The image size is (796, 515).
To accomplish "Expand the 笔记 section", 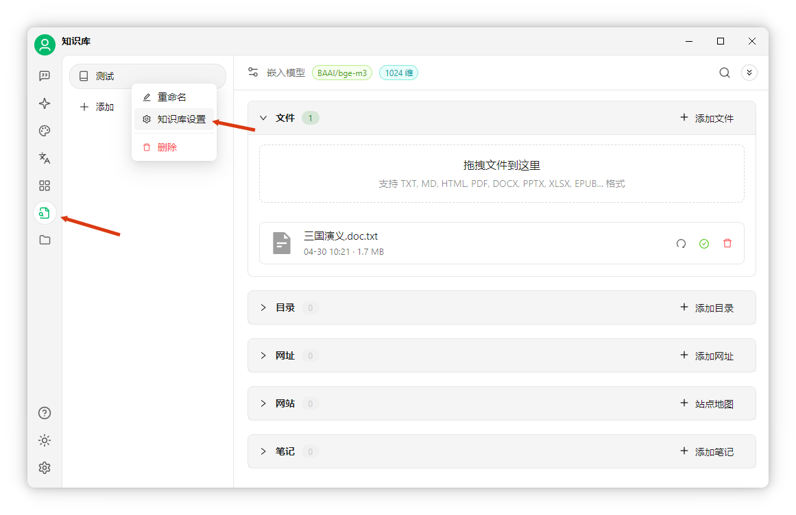I will pyautogui.click(x=263, y=451).
